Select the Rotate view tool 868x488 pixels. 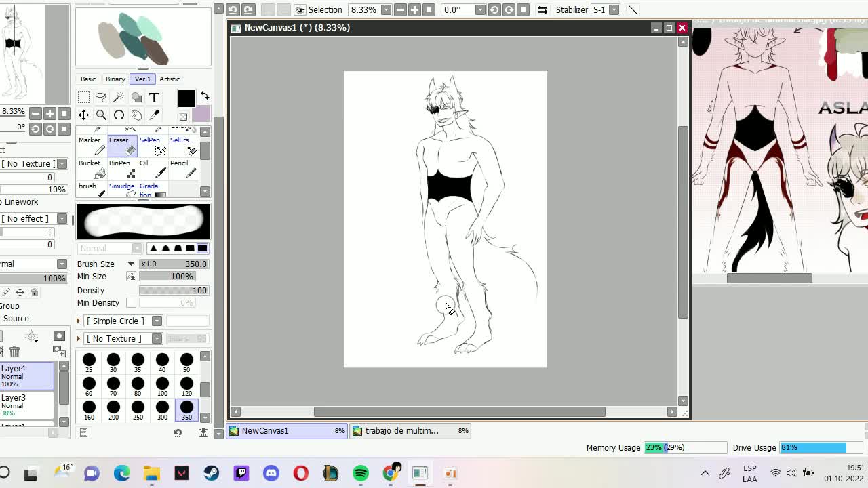tap(119, 115)
